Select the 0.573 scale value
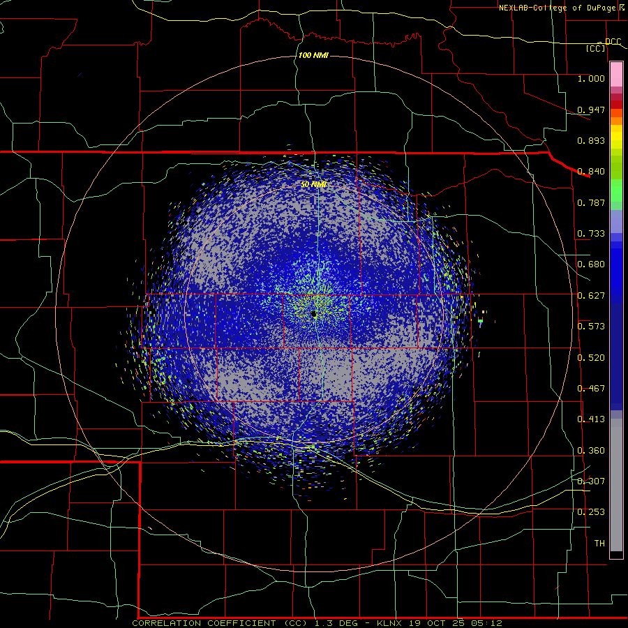The width and height of the screenshot is (628, 628). tap(591, 326)
